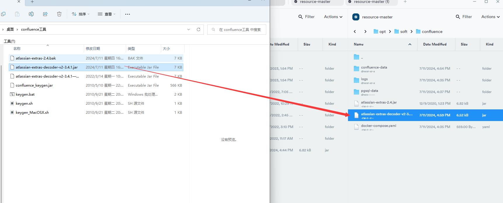Click the keygen.sh file icon
The width and height of the screenshot is (503, 203).
coord(12,104)
